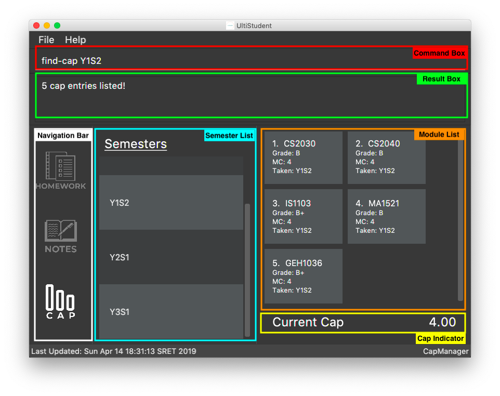Minimize the window with the yellow button
This screenshot has width=500, height=396.
47,25
